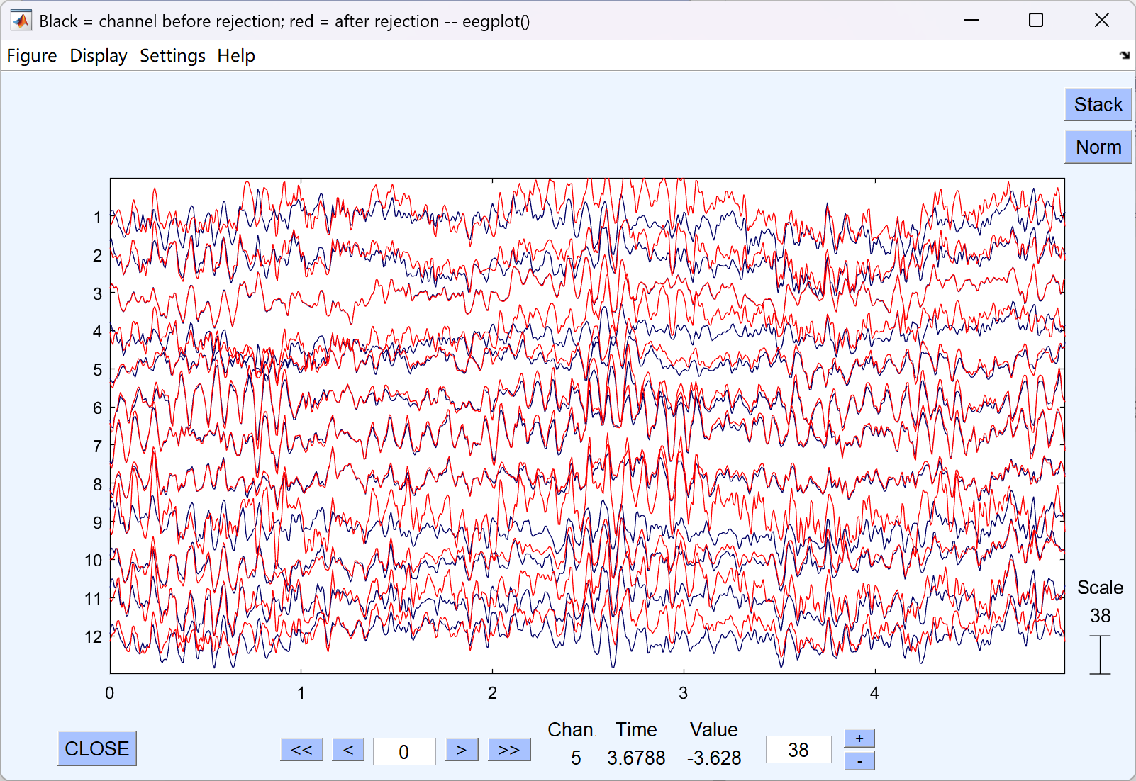The width and height of the screenshot is (1136, 781).
Task: Click the CLOSE button
Action: (x=97, y=748)
